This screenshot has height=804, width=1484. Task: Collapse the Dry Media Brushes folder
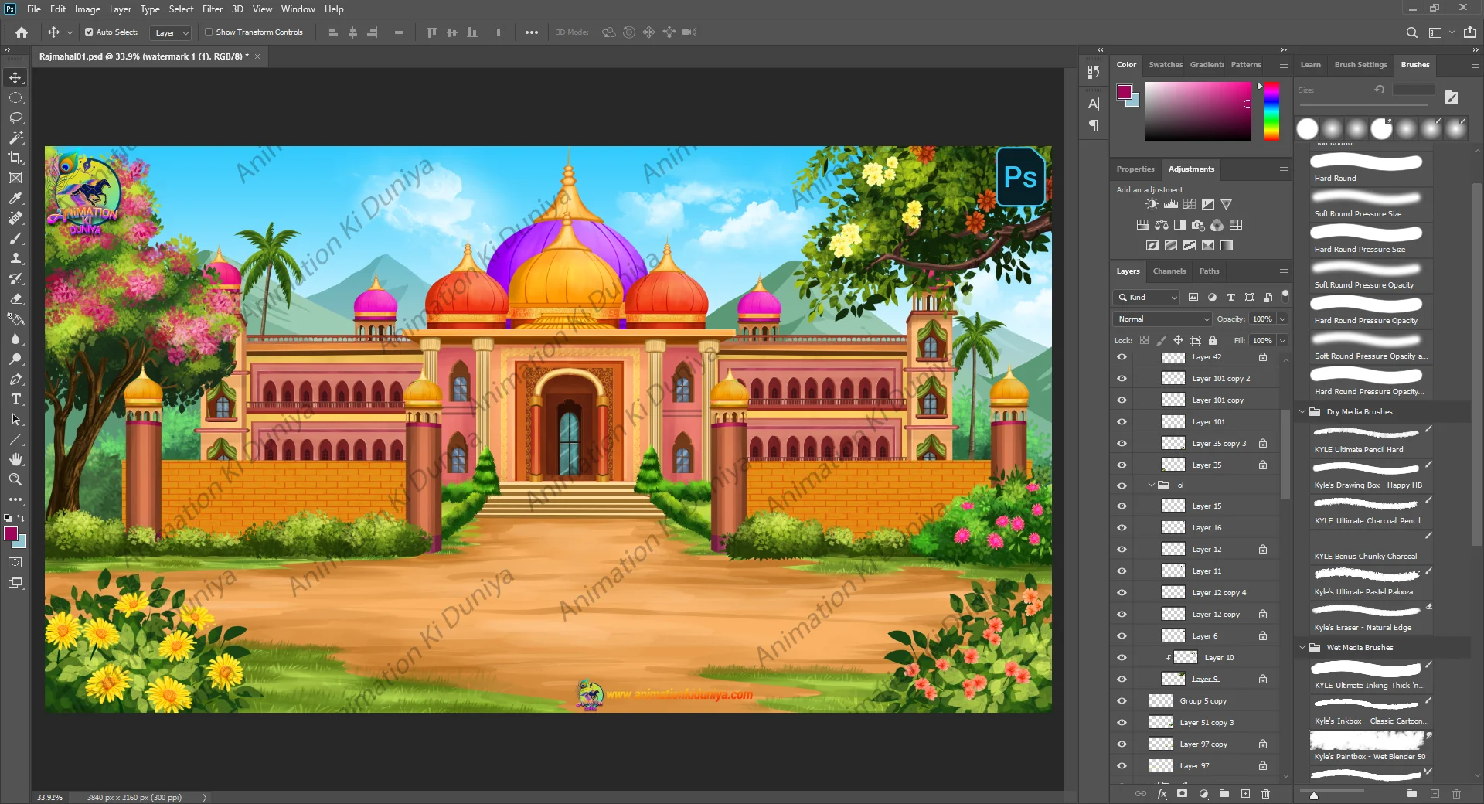tap(1302, 412)
